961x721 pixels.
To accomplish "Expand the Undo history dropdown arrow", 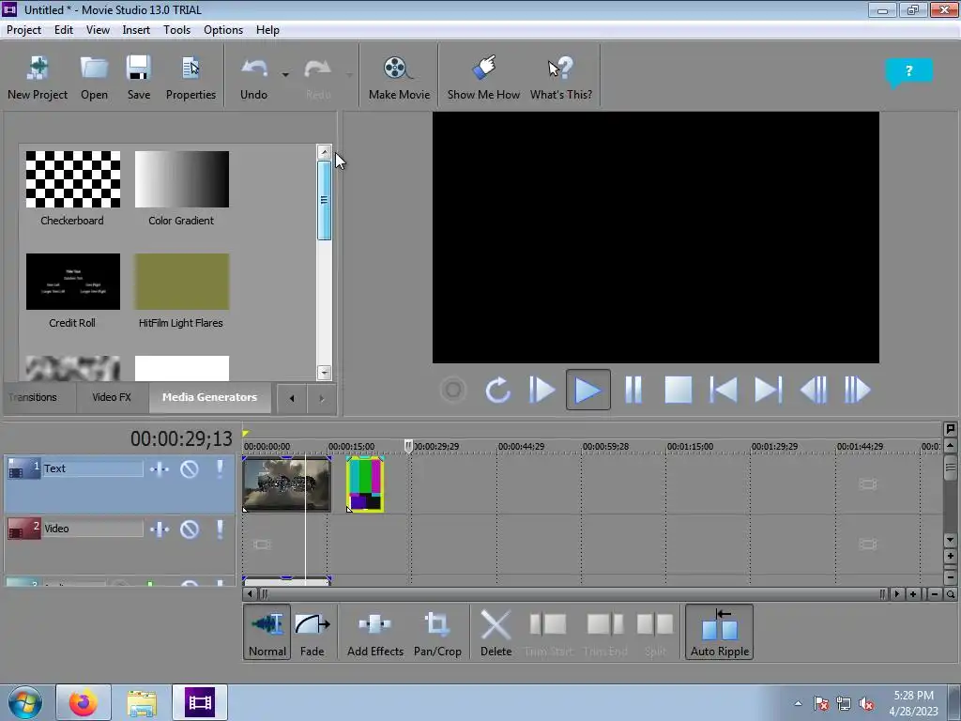I will [x=285, y=75].
